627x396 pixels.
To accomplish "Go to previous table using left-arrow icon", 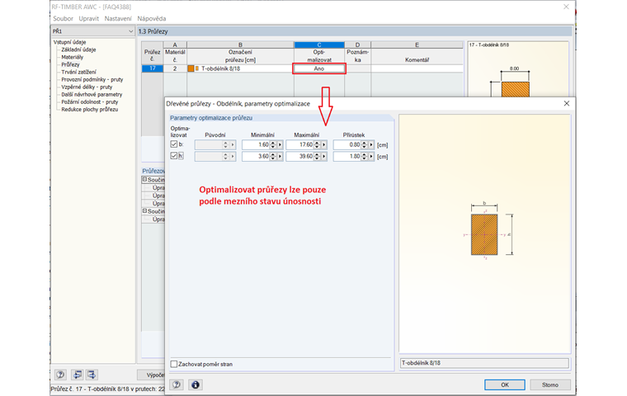I will (77, 375).
